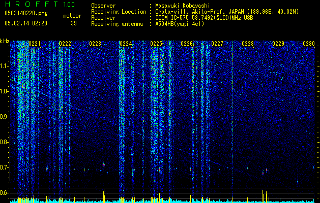Click the 0229 time marker
Image resolution: width=320 pixels, height=203 pixels.
278,44
